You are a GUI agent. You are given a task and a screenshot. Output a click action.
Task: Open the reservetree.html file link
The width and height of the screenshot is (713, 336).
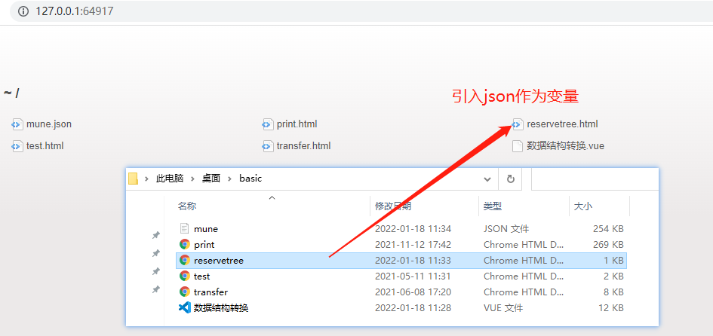[x=562, y=124]
